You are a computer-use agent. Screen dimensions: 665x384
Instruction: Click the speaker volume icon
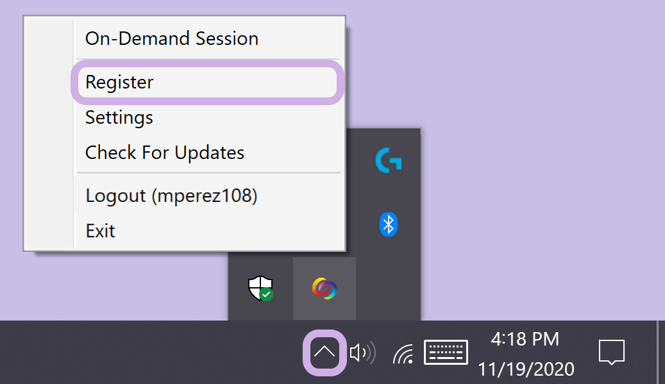362,352
